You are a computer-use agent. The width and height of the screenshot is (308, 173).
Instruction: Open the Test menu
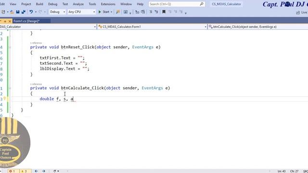coord(65,4)
